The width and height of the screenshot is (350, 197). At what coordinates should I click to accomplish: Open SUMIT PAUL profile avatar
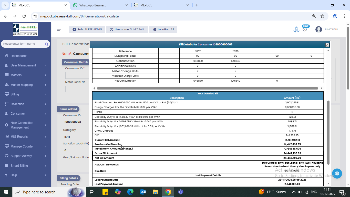319,29
